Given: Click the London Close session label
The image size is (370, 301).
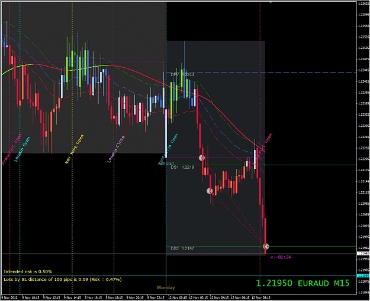Looking at the screenshot, I should [116, 149].
